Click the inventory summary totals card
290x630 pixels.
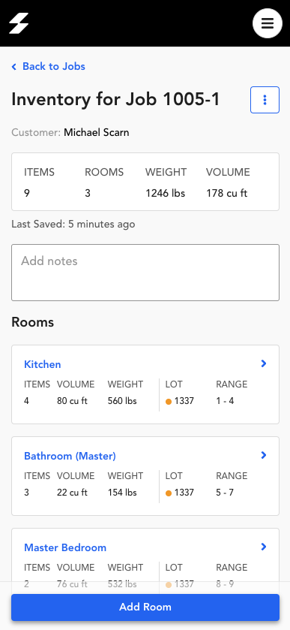(145, 182)
